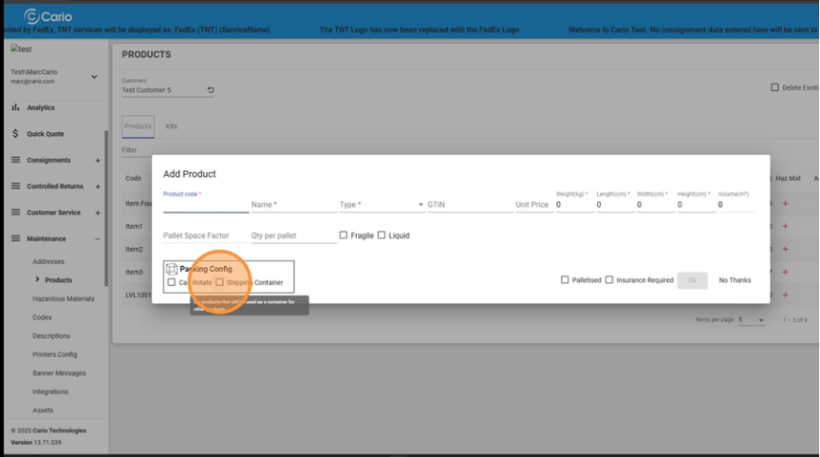
Task: Enable the Fragile checkbox
Action: (344, 236)
